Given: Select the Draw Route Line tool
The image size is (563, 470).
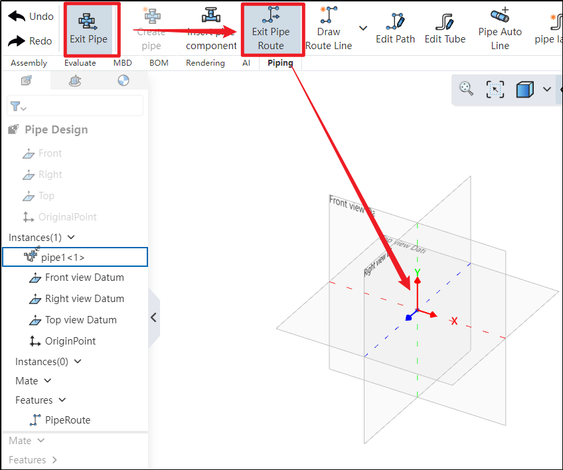Looking at the screenshot, I should point(329,30).
